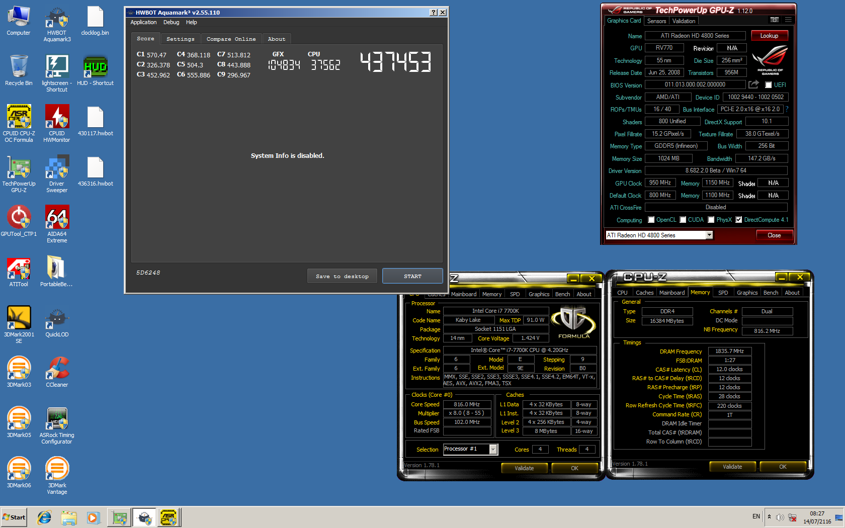
Task: Open the Recycle Bin icon
Action: [19, 70]
